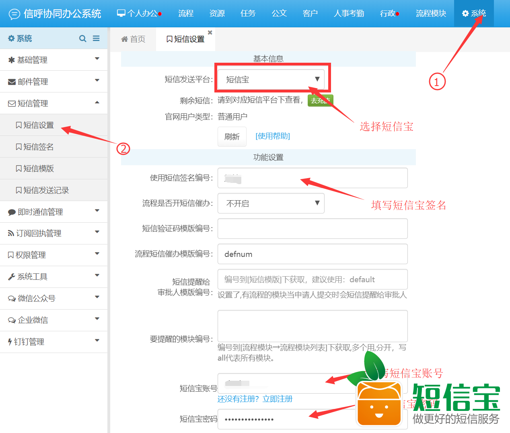Click the 立即注册 registration link

click(277, 399)
